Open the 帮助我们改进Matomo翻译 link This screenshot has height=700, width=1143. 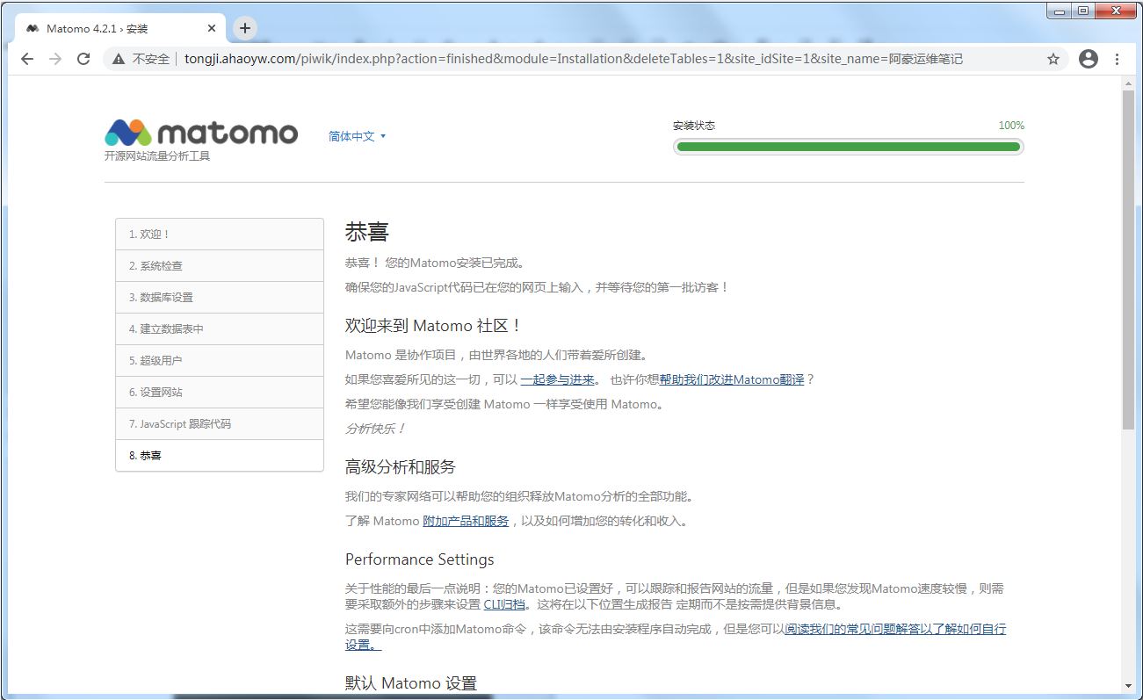[x=732, y=380]
